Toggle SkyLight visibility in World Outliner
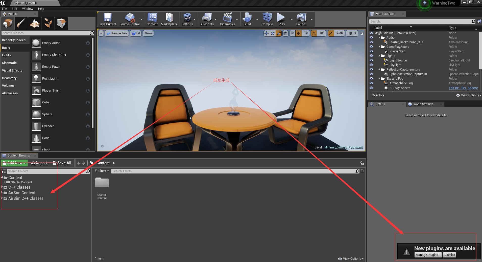Image resolution: width=482 pixels, height=262 pixels. 372,65
